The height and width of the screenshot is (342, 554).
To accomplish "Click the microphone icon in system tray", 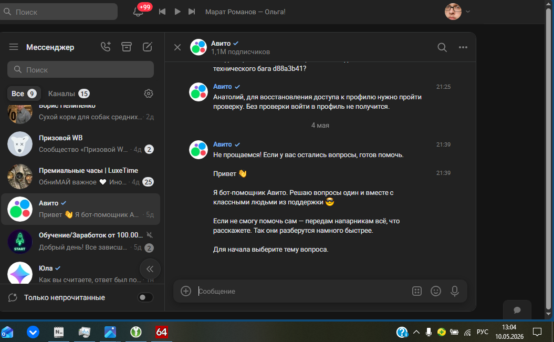I will pos(428,332).
